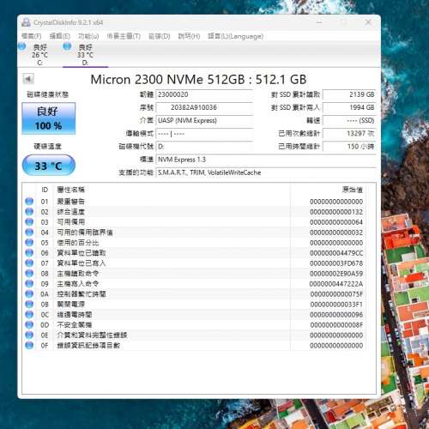The width and height of the screenshot is (429, 429).
Task: Click power on hours value 150 小時
Action: 349,147
